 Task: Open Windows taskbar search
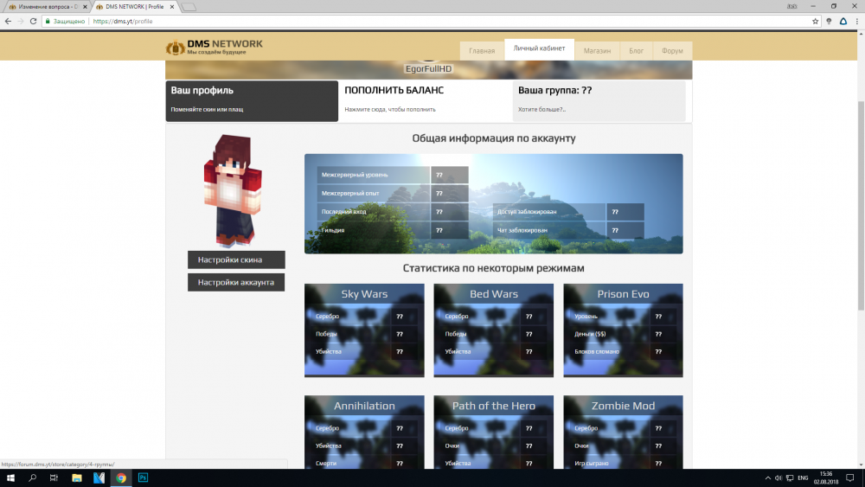pos(33,477)
